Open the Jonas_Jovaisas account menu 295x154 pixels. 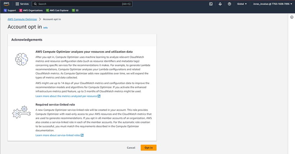click(x=273, y=4)
